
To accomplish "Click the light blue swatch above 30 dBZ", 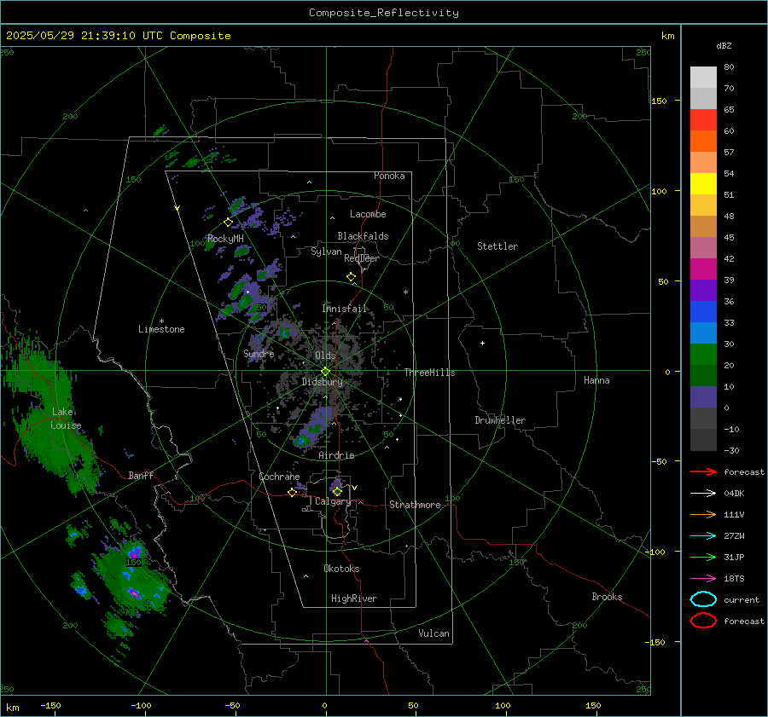I will click(x=703, y=332).
